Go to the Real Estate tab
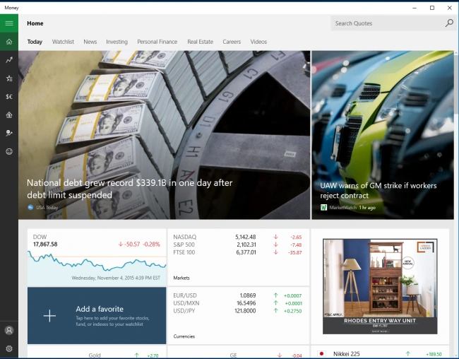Screen dimensions: 459x359 coord(201,42)
